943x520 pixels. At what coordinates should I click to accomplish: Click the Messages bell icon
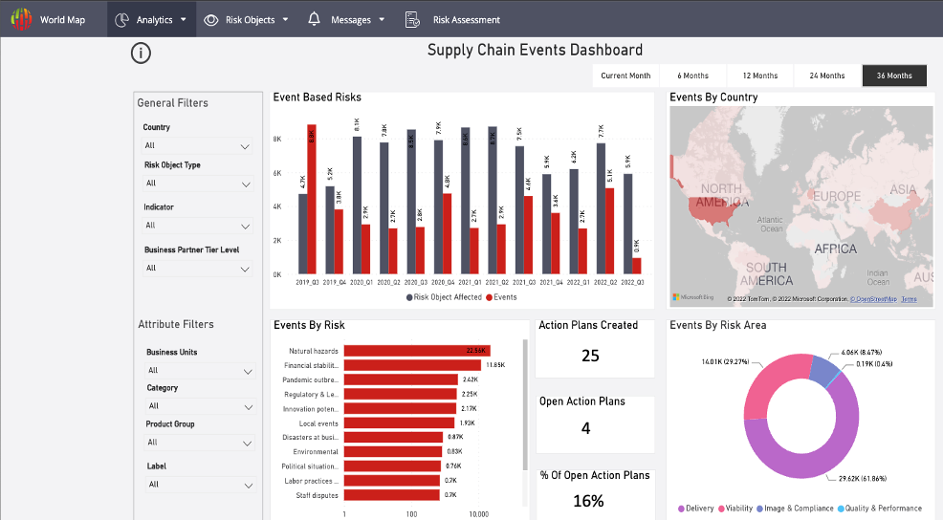click(x=314, y=19)
